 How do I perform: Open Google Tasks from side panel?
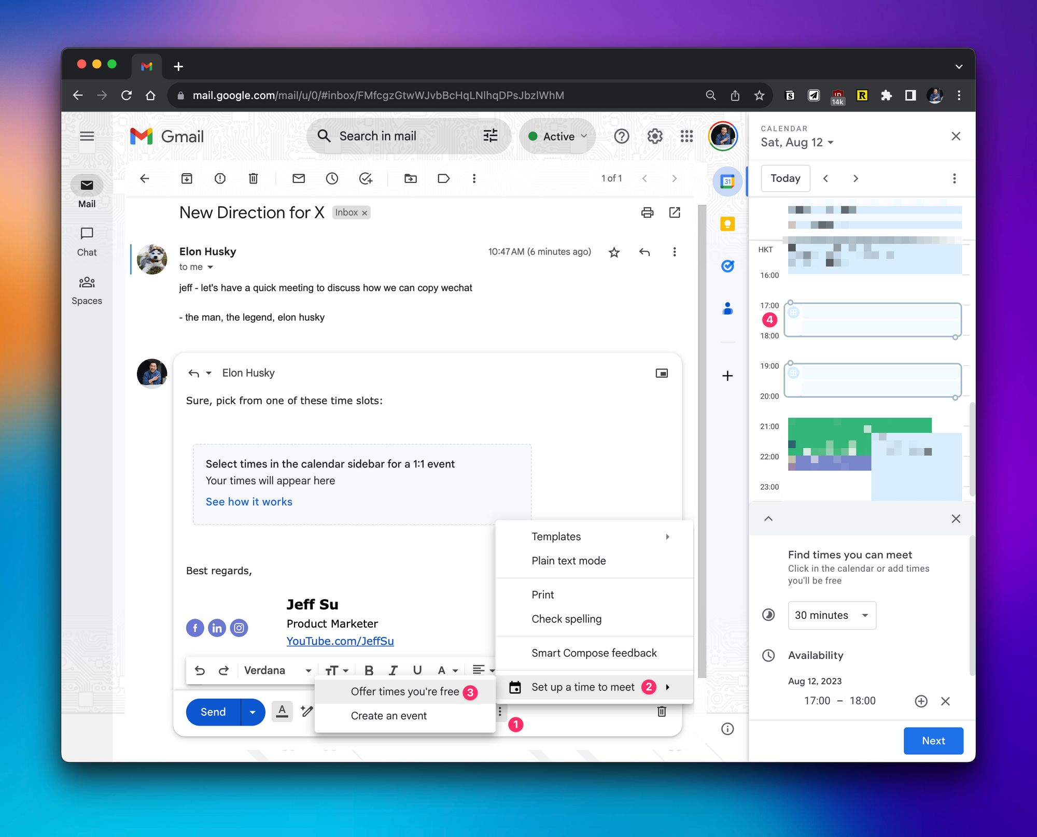point(727,266)
